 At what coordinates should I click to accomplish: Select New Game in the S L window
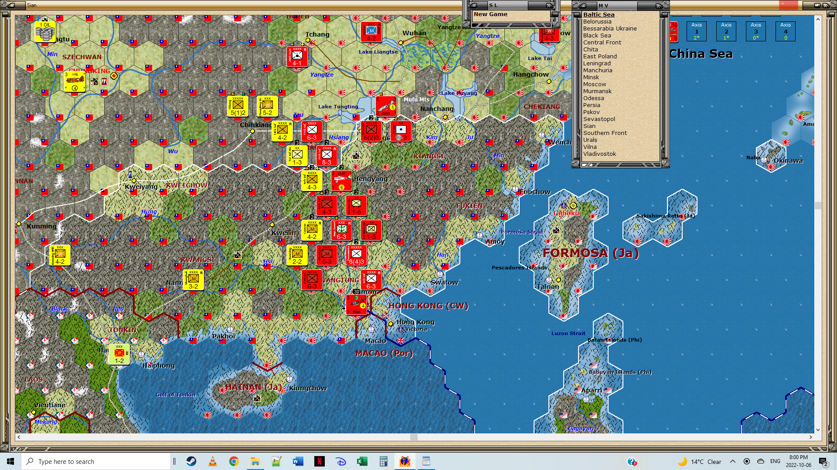click(490, 14)
